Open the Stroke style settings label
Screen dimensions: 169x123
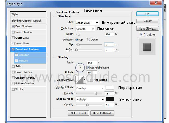[19, 89]
